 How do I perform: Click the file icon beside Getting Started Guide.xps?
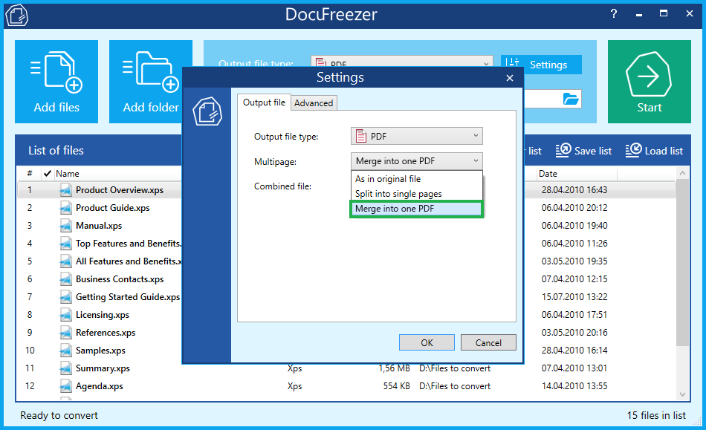tap(65, 297)
